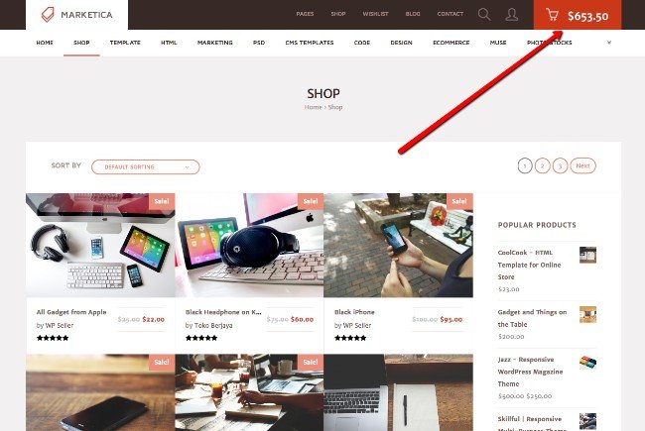Click the CoolCook product thumbnail icon
Screen dimensions: 645x431
(x=587, y=255)
